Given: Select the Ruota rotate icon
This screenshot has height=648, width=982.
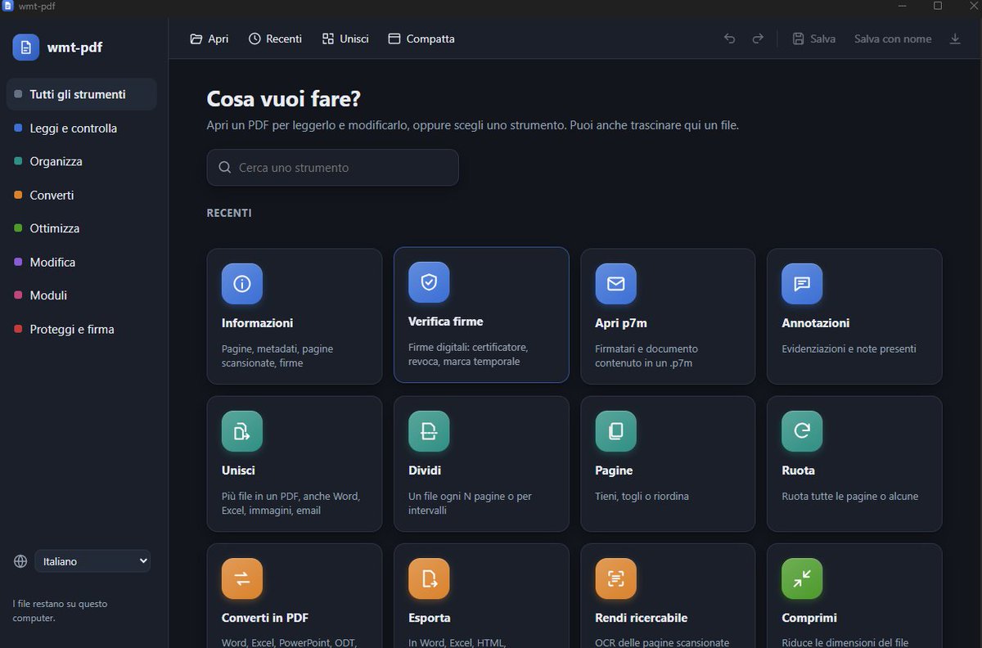Looking at the screenshot, I should (802, 431).
